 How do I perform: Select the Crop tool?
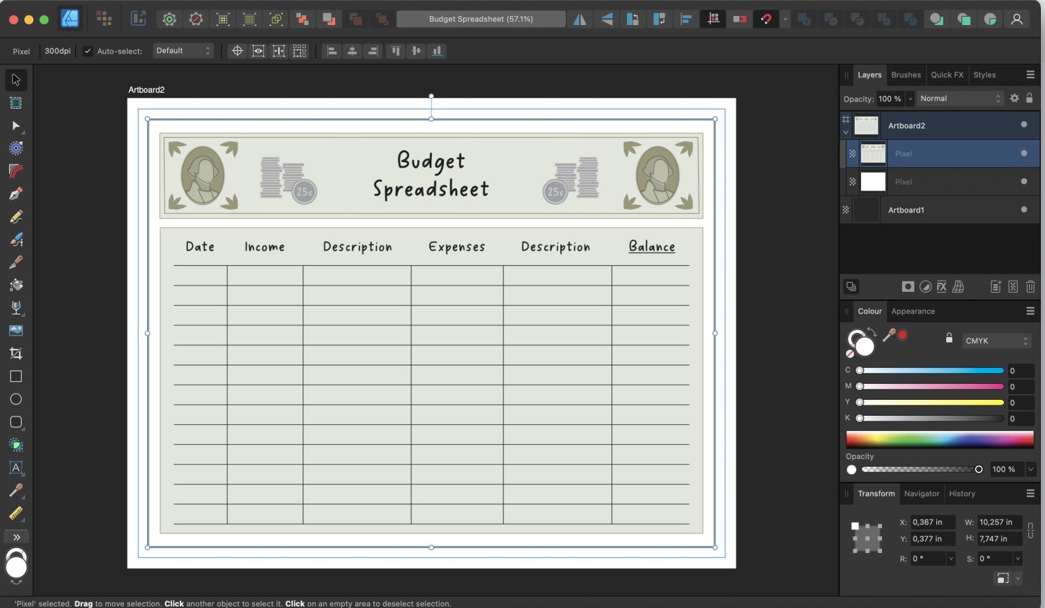(15, 354)
